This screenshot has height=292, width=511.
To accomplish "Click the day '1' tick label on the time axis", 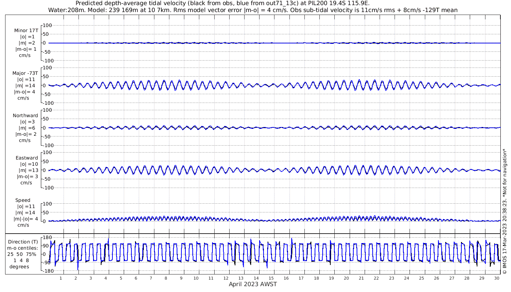I will (61, 278).
